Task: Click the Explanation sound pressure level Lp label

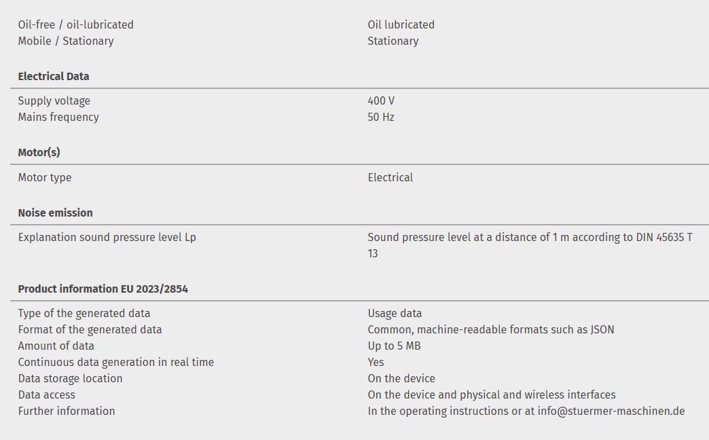Action: click(x=107, y=237)
